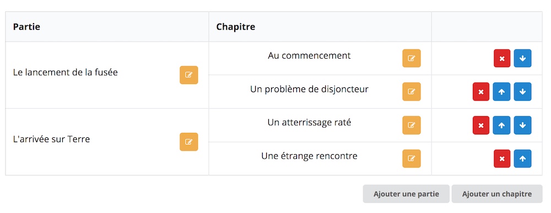Viewport: 551px width, 213px height.
Task: Edit the chapter 'Au commencement'
Action: tap(412, 58)
